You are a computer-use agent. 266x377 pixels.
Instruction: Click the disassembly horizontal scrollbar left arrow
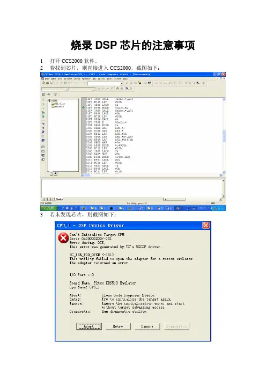point(83,175)
